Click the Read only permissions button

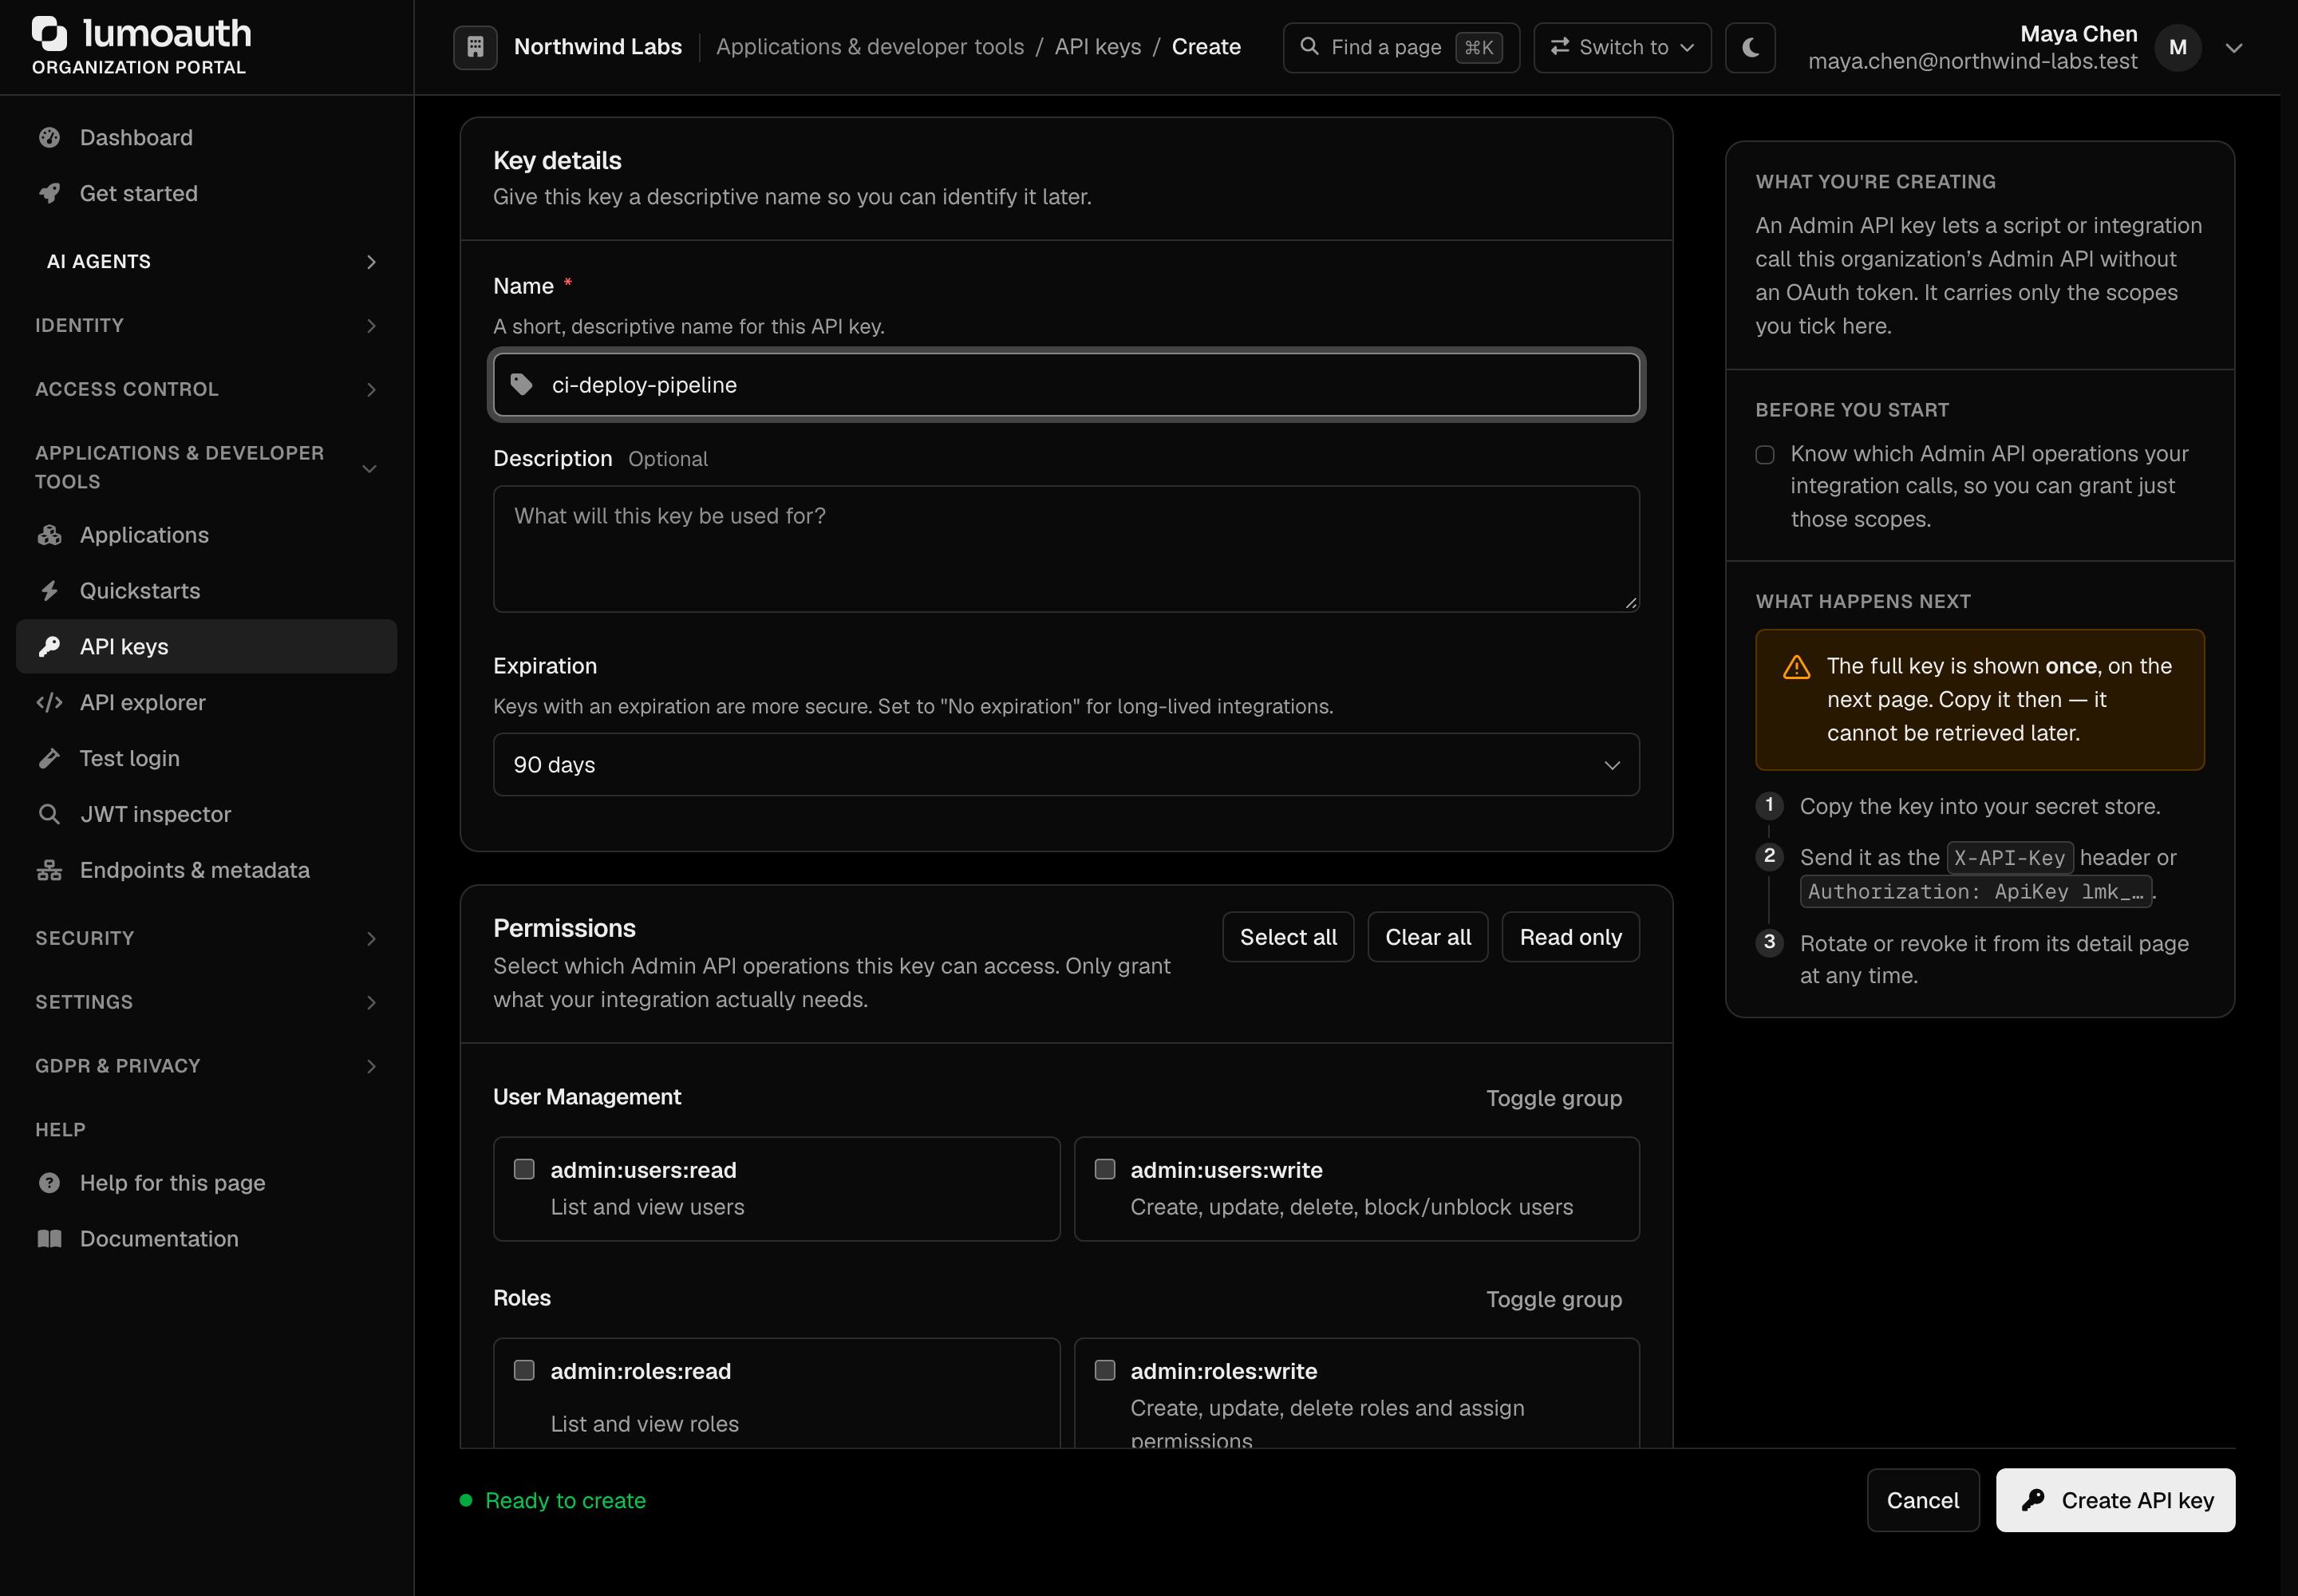(x=1570, y=937)
